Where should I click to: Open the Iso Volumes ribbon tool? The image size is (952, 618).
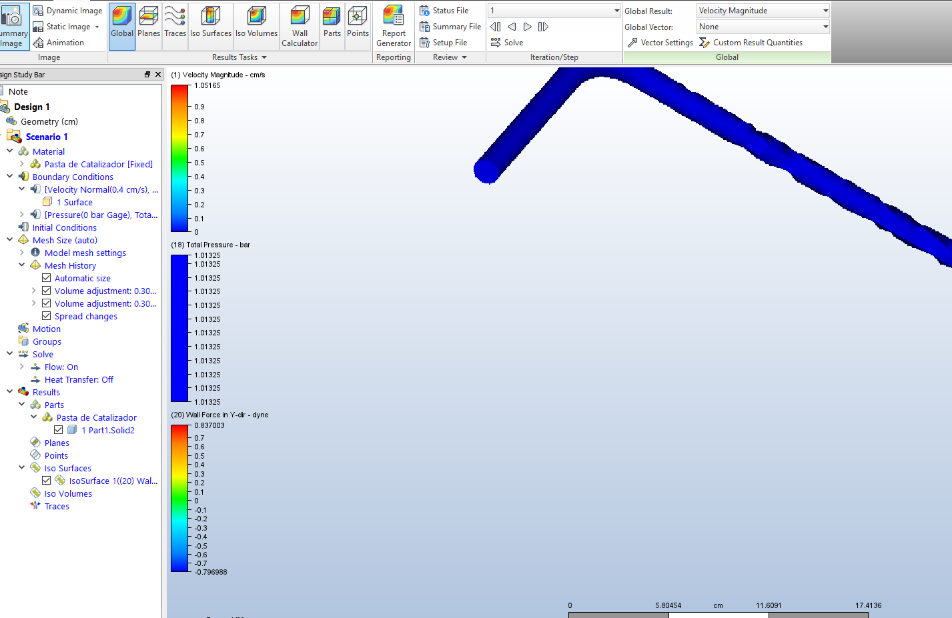click(x=256, y=26)
